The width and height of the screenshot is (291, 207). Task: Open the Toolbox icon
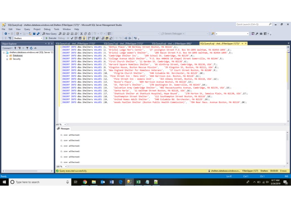(x=261, y=34)
